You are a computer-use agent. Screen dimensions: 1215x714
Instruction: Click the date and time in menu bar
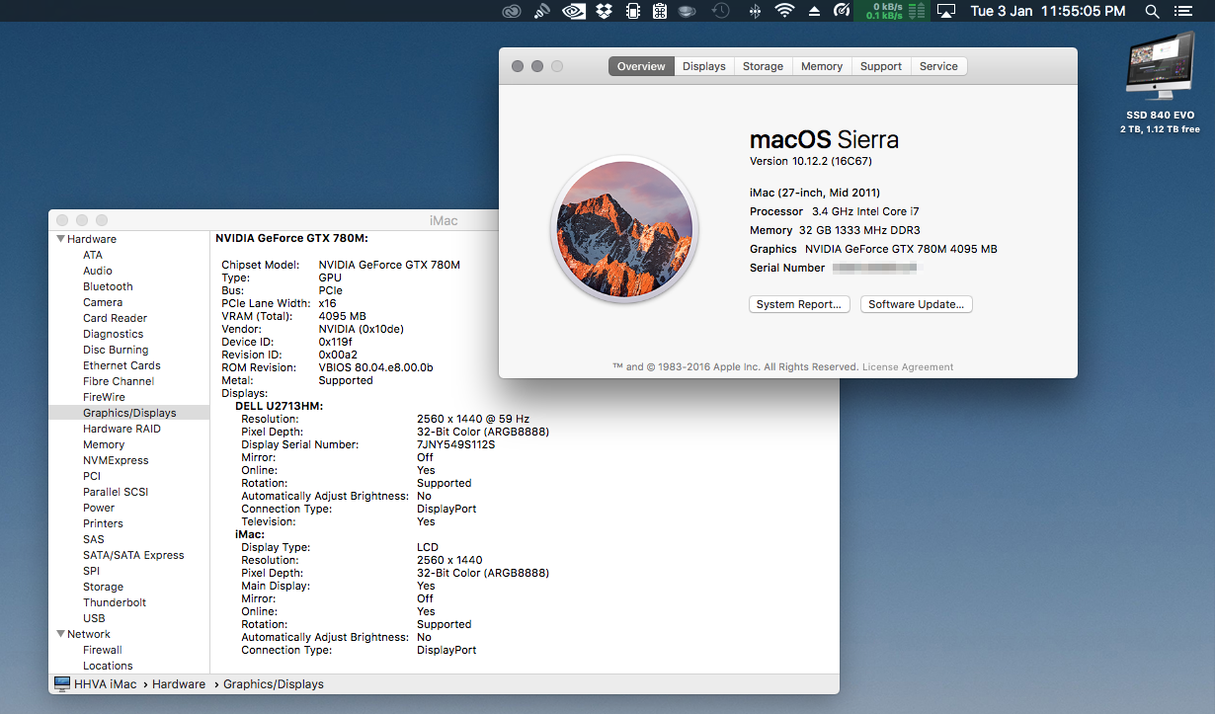1048,11
